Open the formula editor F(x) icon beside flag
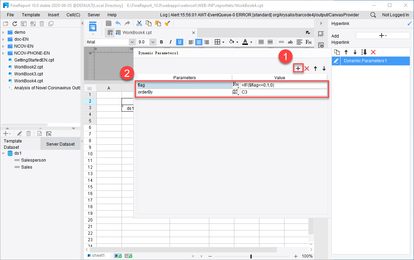Screen dimensions: 414x260 point(235,84)
